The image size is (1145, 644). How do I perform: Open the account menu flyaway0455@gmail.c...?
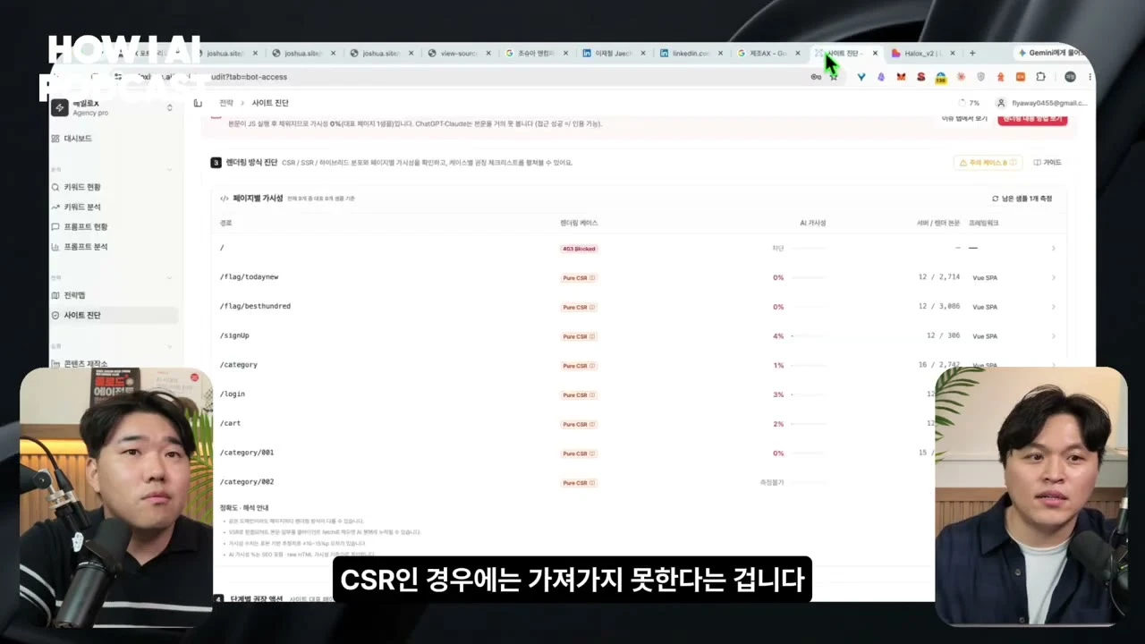tap(1042, 103)
